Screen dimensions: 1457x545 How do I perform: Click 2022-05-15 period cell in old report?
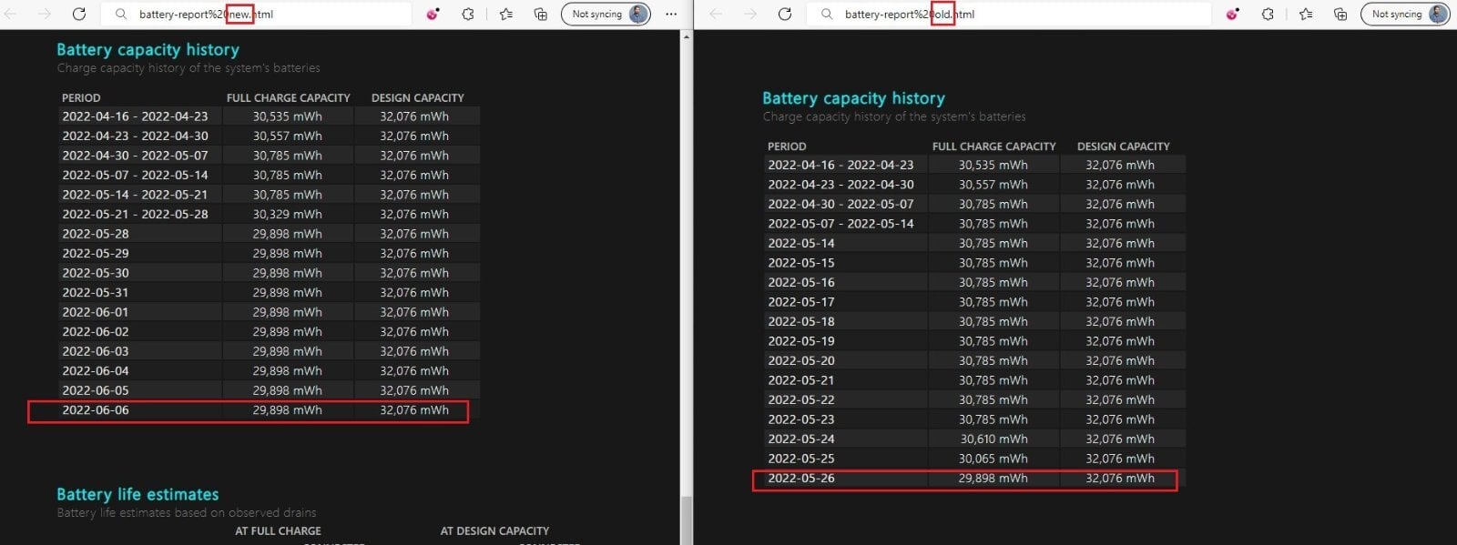pos(801,263)
